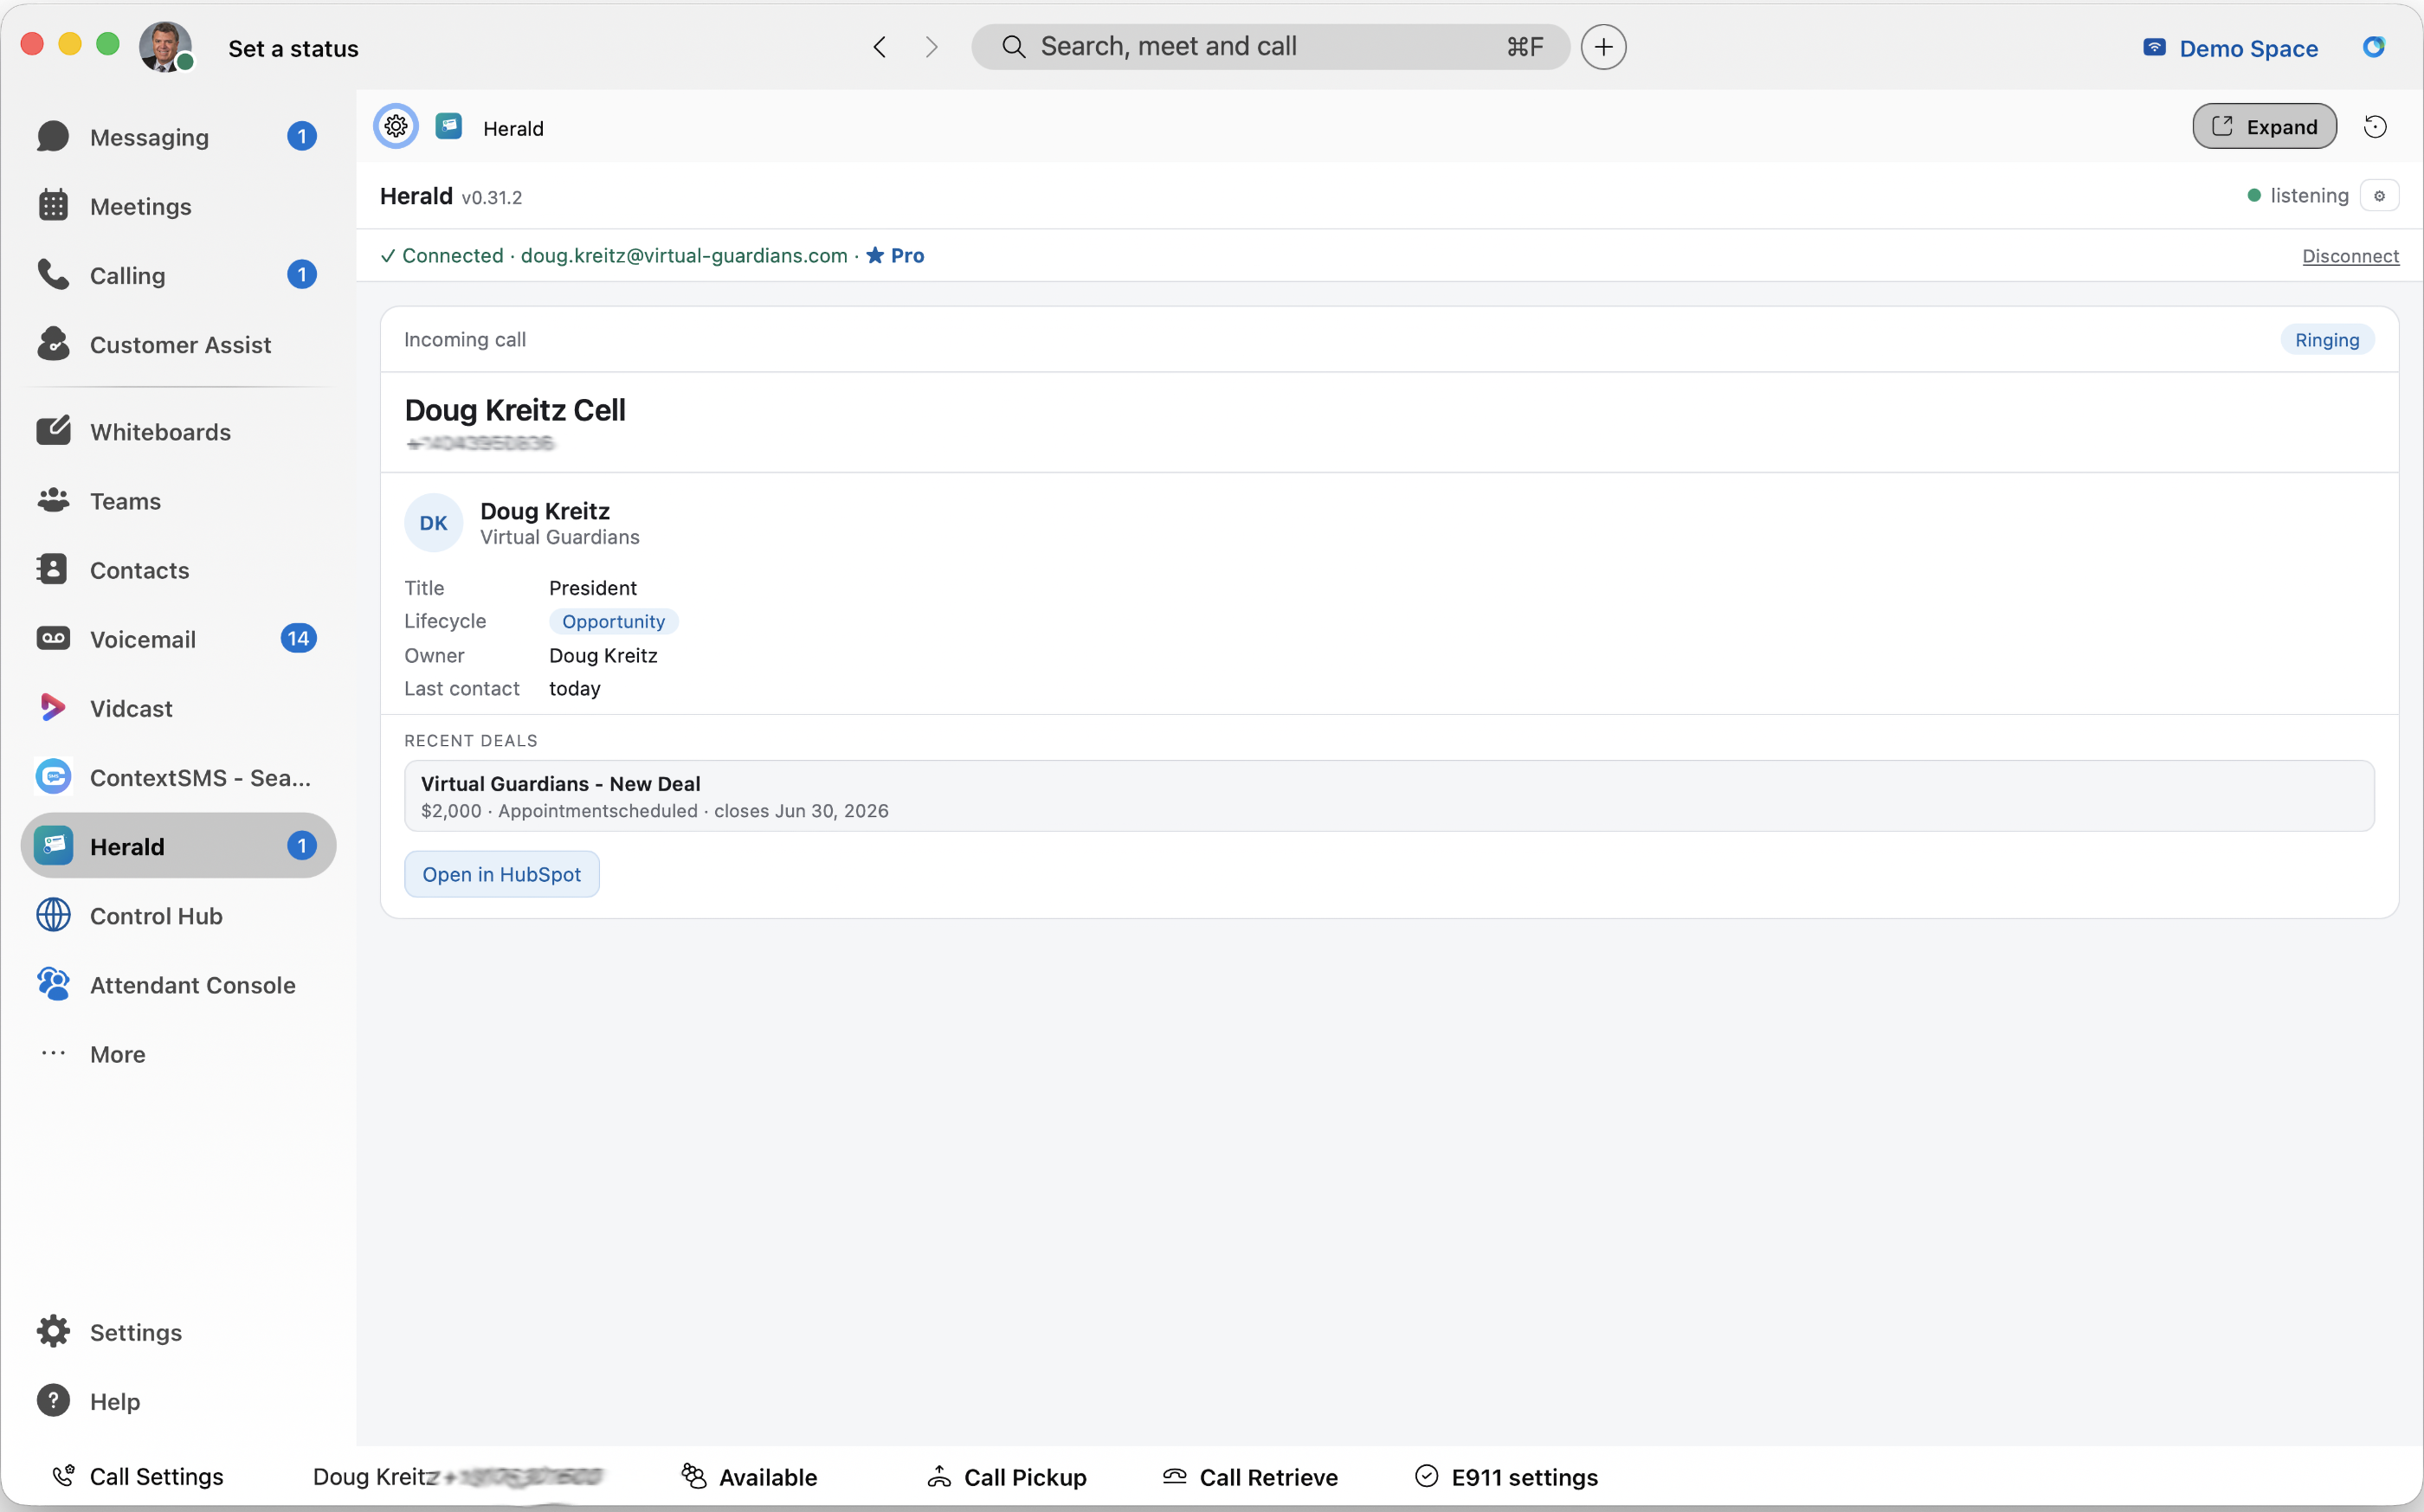This screenshot has height=1512, width=2424.
Task: Click Doug Kreitz line in footer
Action: 457,1477
